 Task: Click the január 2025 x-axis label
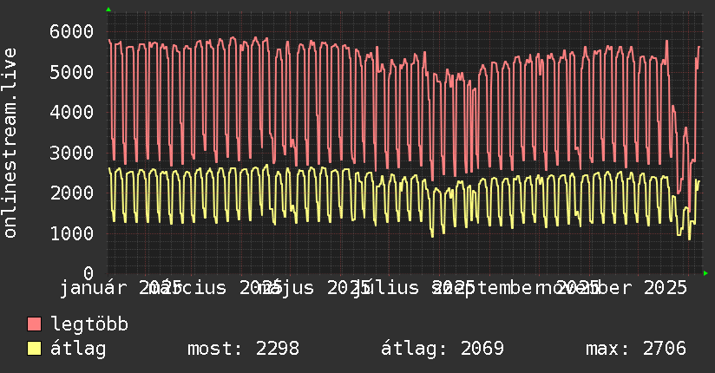121,288
